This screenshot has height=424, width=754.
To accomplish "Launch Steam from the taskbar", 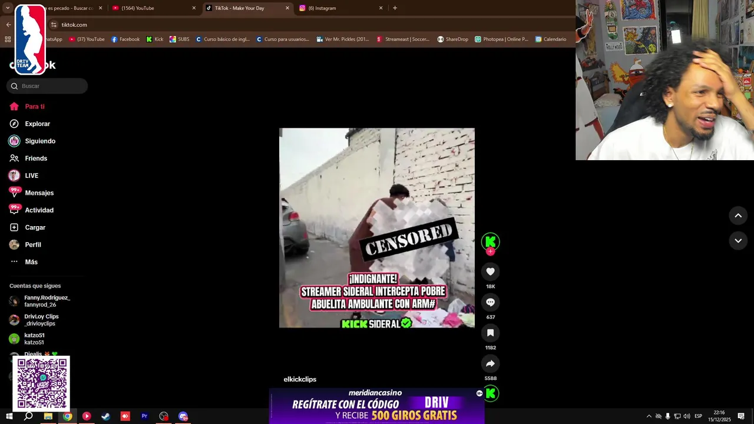I will (106, 416).
